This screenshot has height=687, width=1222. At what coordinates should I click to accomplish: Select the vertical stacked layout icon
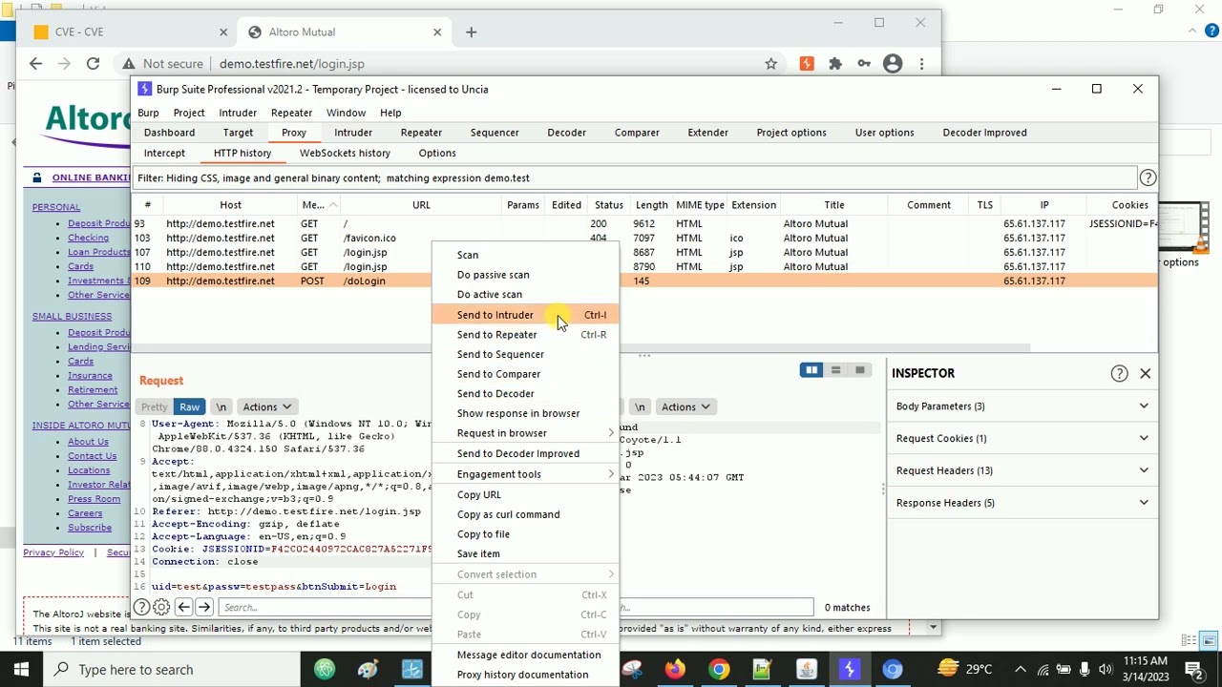click(835, 370)
